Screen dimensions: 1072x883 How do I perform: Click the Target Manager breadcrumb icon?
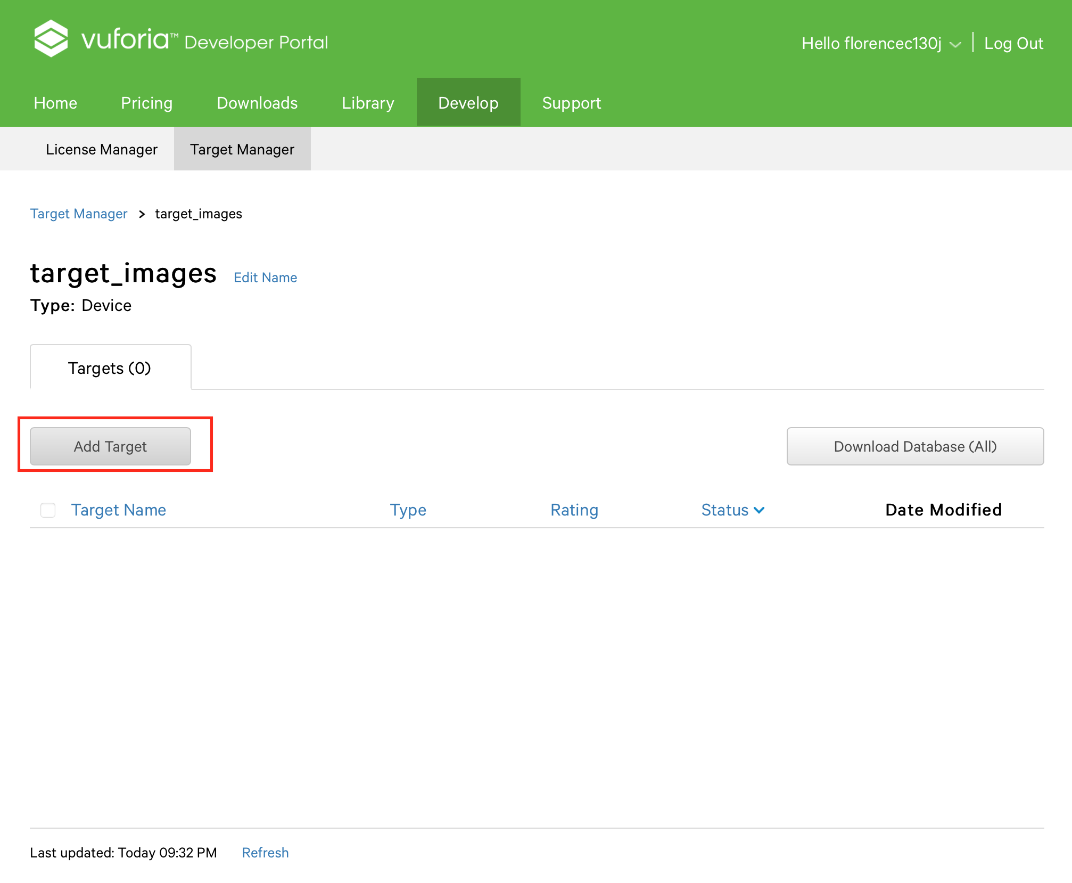[x=79, y=213]
